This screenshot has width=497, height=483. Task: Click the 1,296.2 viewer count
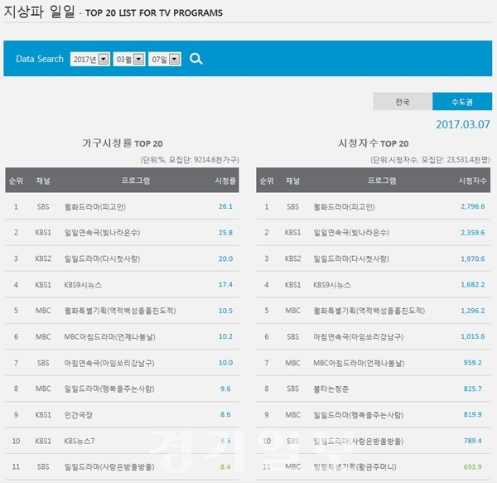(x=473, y=311)
